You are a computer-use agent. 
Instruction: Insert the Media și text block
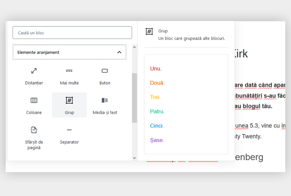[x=105, y=105]
